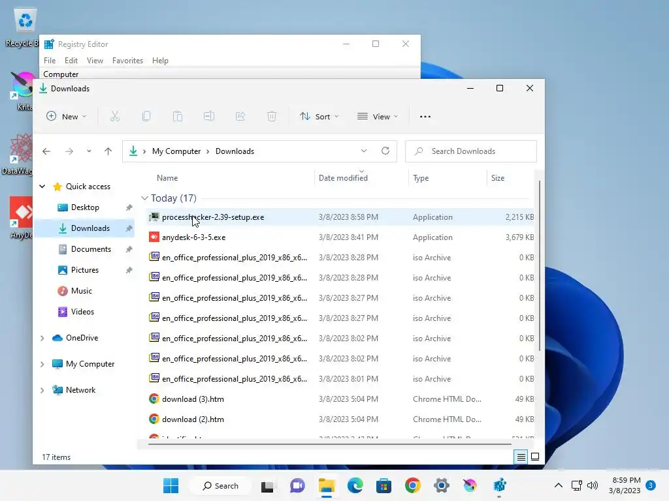Click the Search Downloads field
Screen dimensions: 669x501
click(x=470, y=151)
